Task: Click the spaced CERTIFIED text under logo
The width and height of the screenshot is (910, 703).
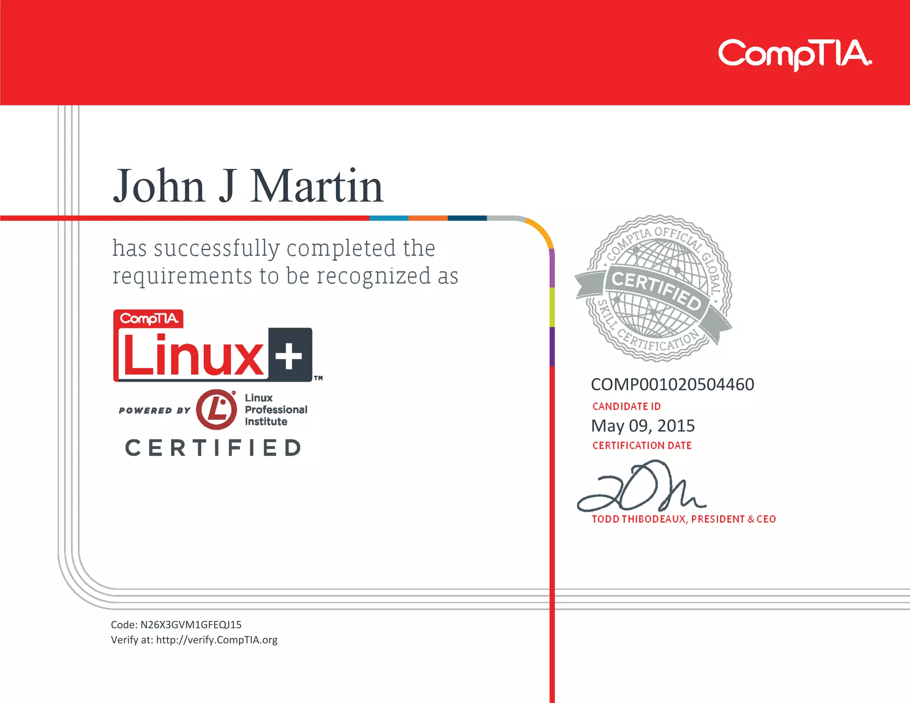Action: (213, 447)
